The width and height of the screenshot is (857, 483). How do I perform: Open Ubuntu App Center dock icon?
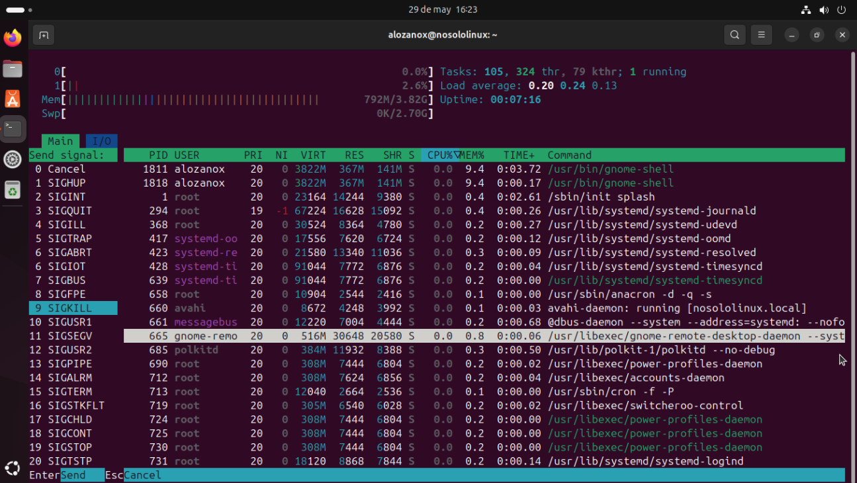(x=13, y=99)
